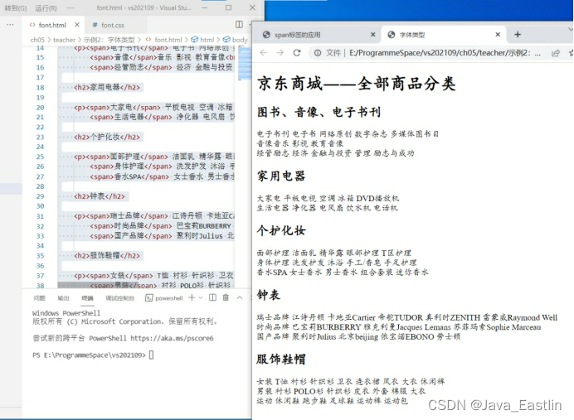Click the PowerShell aka.ms/pscore6 link
The image size is (574, 420).
point(172,338)
